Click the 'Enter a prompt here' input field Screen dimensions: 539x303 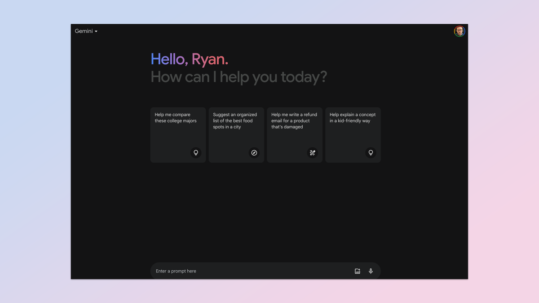pyautogui.click(x=225, y=271)
